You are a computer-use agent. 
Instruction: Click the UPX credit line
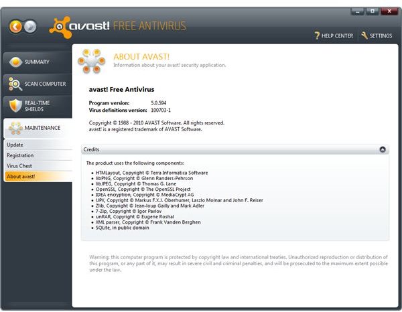(179, 200)
